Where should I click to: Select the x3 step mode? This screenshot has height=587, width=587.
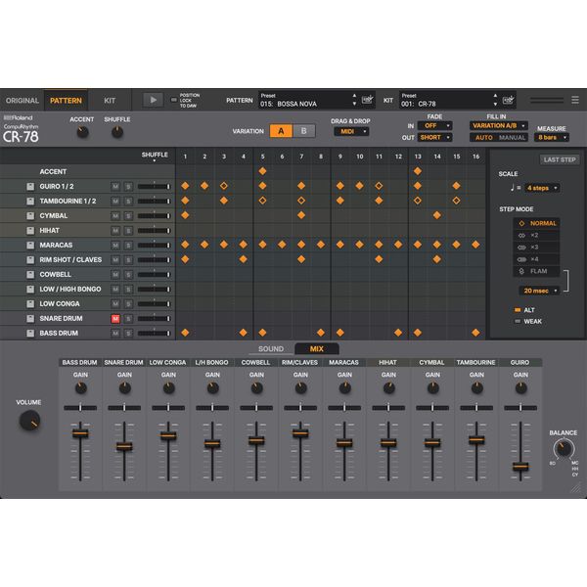536,248
